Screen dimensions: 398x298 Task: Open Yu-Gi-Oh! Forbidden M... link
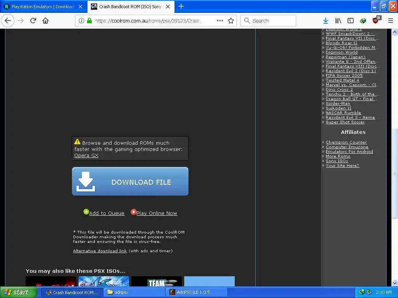click(352, 47)
